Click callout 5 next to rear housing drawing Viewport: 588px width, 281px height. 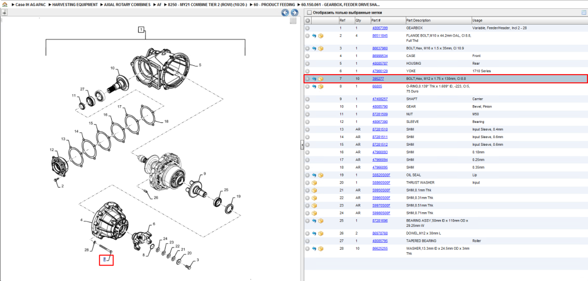click(x=200, y=65)
